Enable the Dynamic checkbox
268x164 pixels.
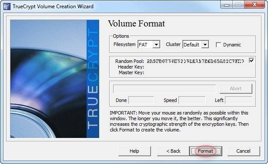coord(218,45)
